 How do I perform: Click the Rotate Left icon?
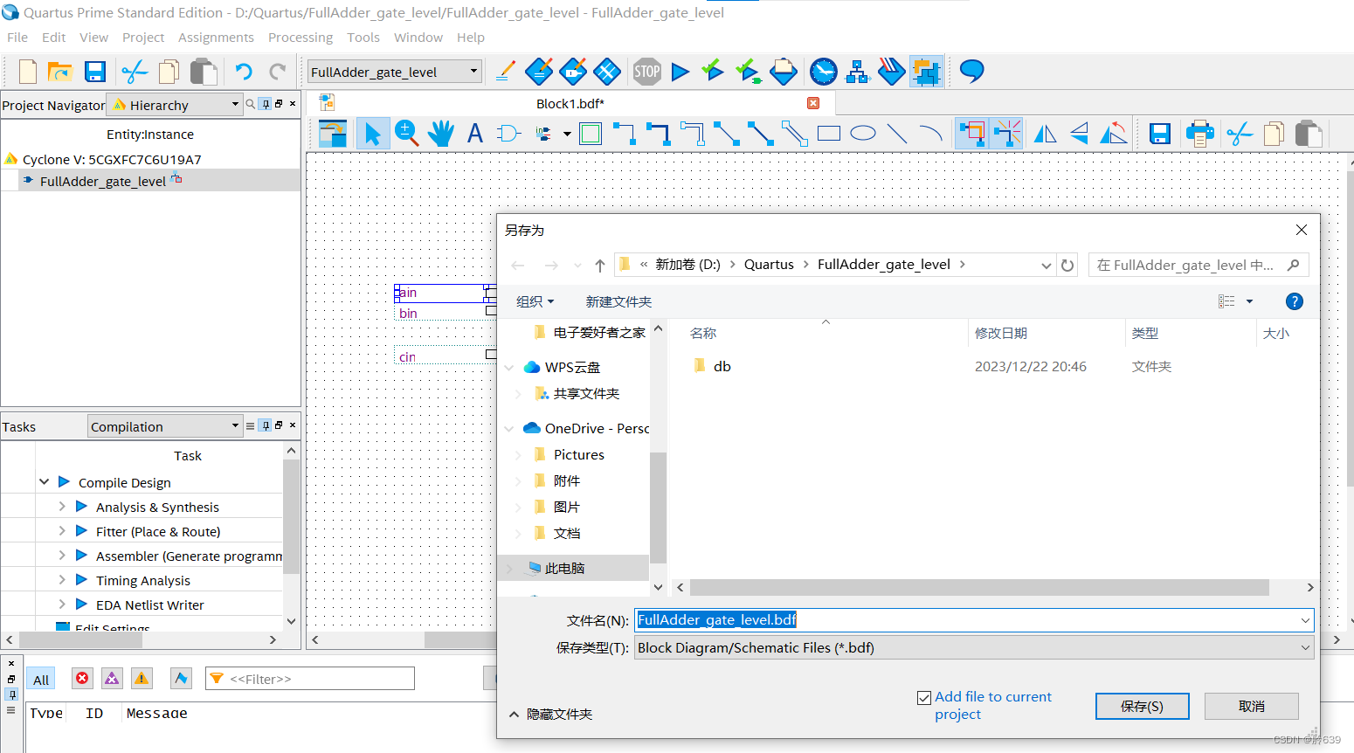(x=1113, y=134)
